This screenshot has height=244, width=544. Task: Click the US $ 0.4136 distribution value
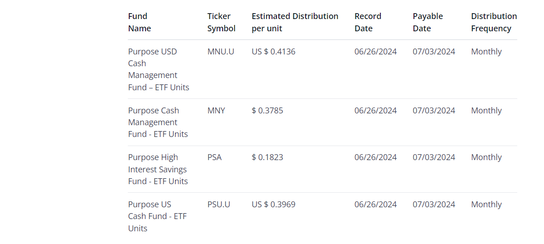pyautogui.click(x=273, y=52)
